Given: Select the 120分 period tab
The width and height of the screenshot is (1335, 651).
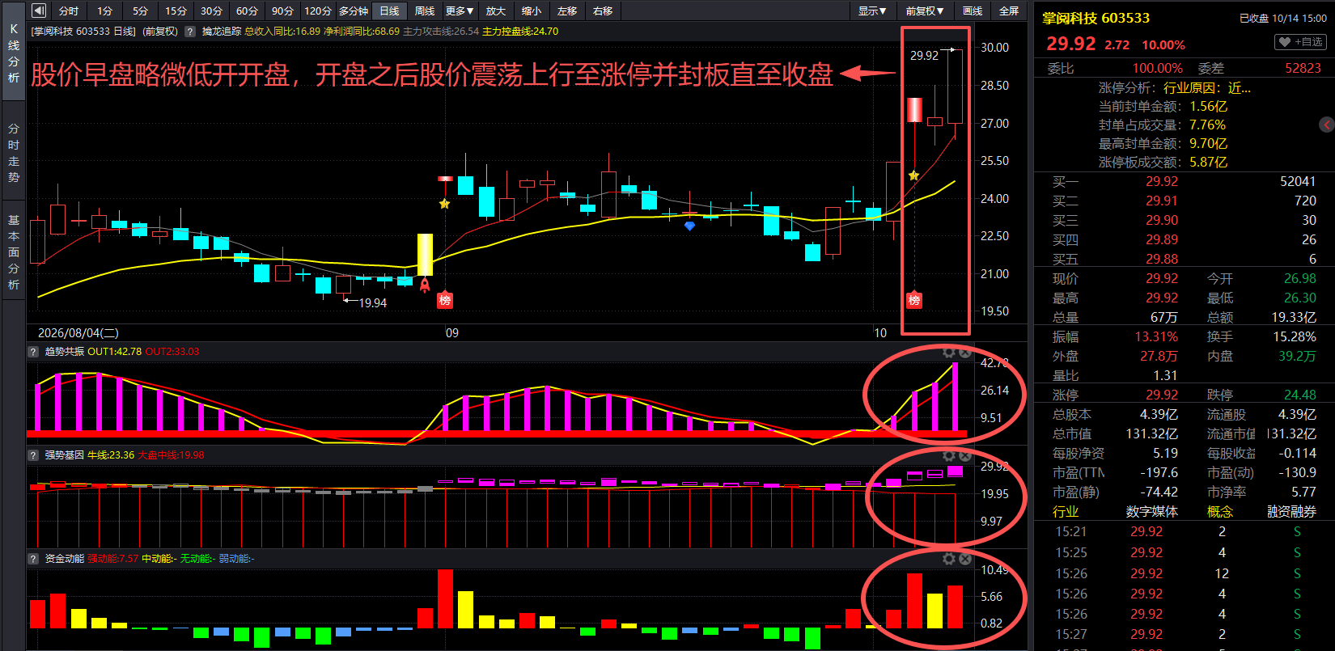Looking at the screenshot, I should click(x=318, y=11).
